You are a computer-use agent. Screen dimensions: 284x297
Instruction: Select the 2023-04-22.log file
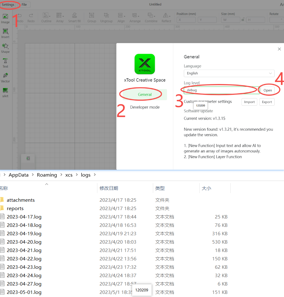24,259
